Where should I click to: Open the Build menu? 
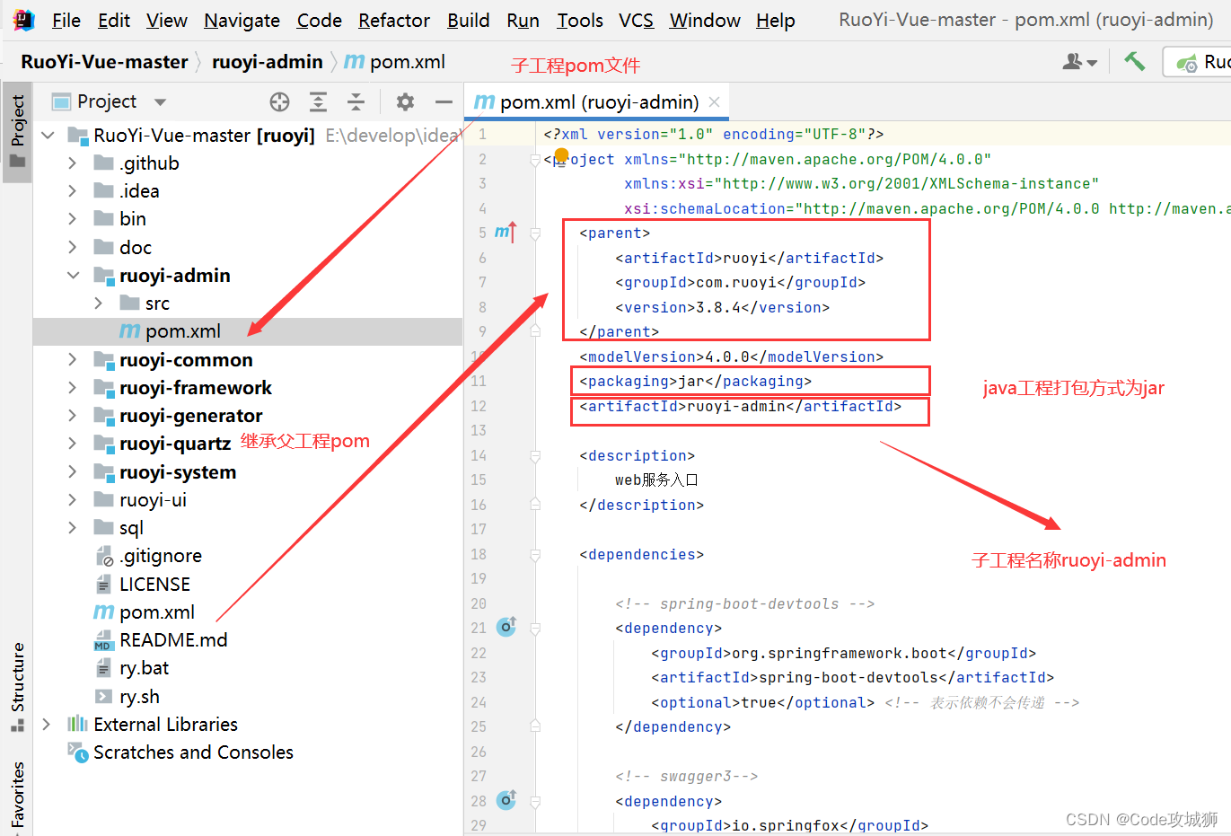pos(469,20)
